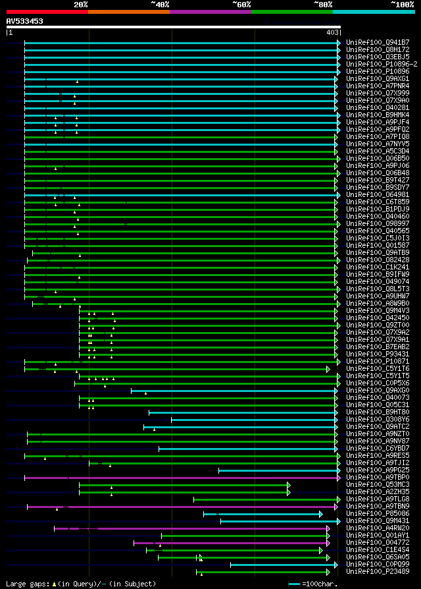421x589 pixels.
Task: Open the UniRef100_Q9M4V3 entry
Action: (x=378, y=311)
